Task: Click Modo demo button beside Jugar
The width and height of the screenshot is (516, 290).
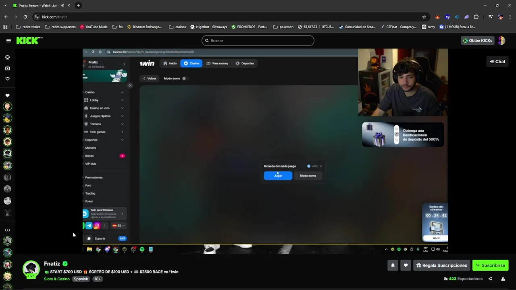Action: coord(308,176)
